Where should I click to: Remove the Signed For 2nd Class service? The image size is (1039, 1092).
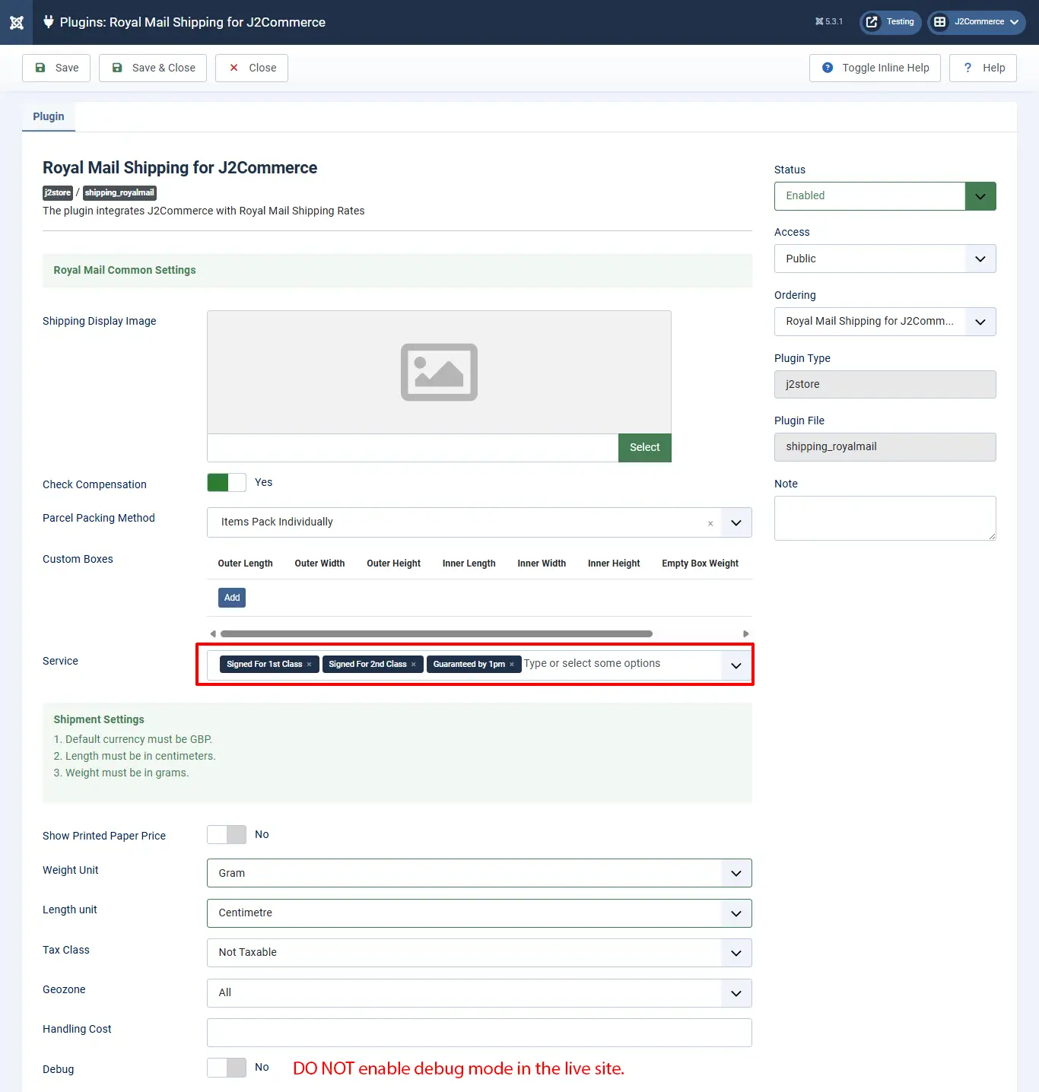[x=413, y=665]
